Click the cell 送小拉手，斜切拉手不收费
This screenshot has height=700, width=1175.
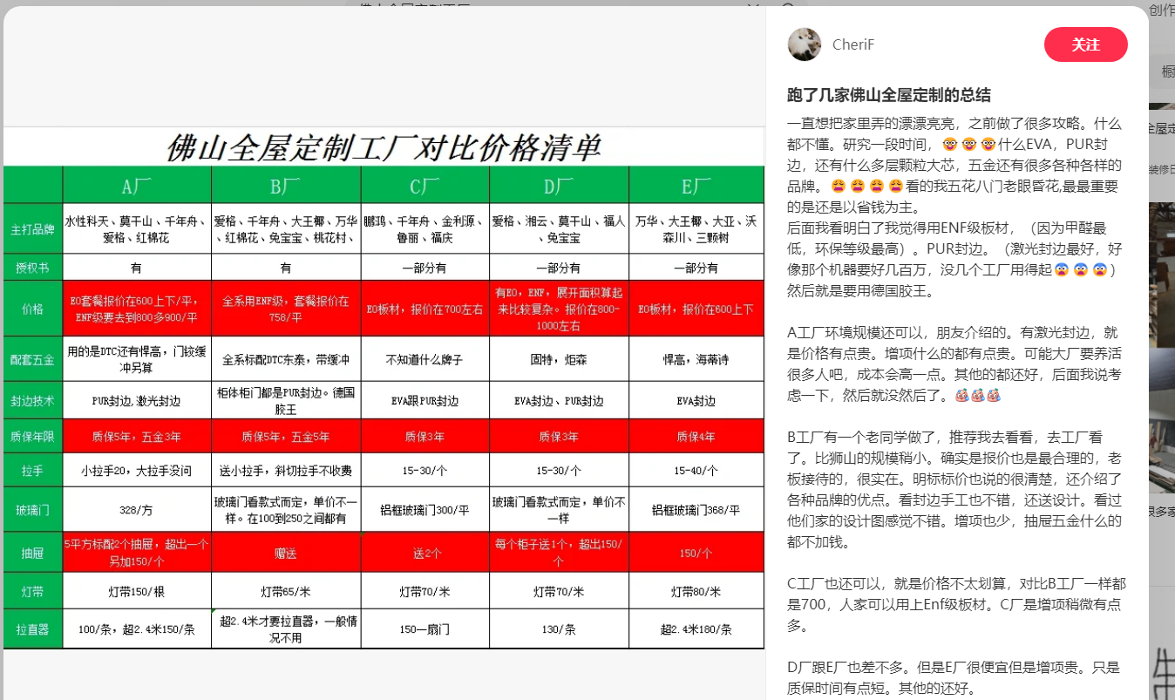(286, 471)
